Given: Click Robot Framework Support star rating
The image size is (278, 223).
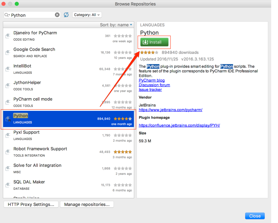Looking at the screenshot, I should [123, 152].
